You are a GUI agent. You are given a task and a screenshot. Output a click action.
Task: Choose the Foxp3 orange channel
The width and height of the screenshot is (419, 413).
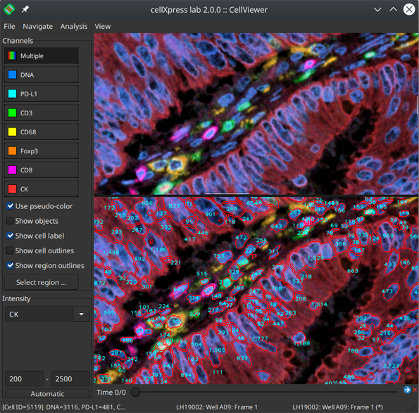pos(42,151)
